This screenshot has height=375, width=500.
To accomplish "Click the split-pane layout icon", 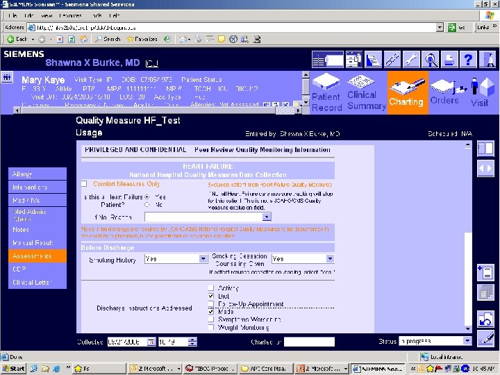I will click(485, 149).
